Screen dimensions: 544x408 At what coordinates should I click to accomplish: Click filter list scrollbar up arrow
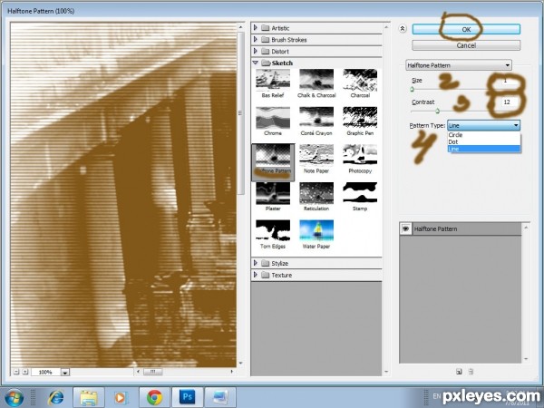[386, 26]
